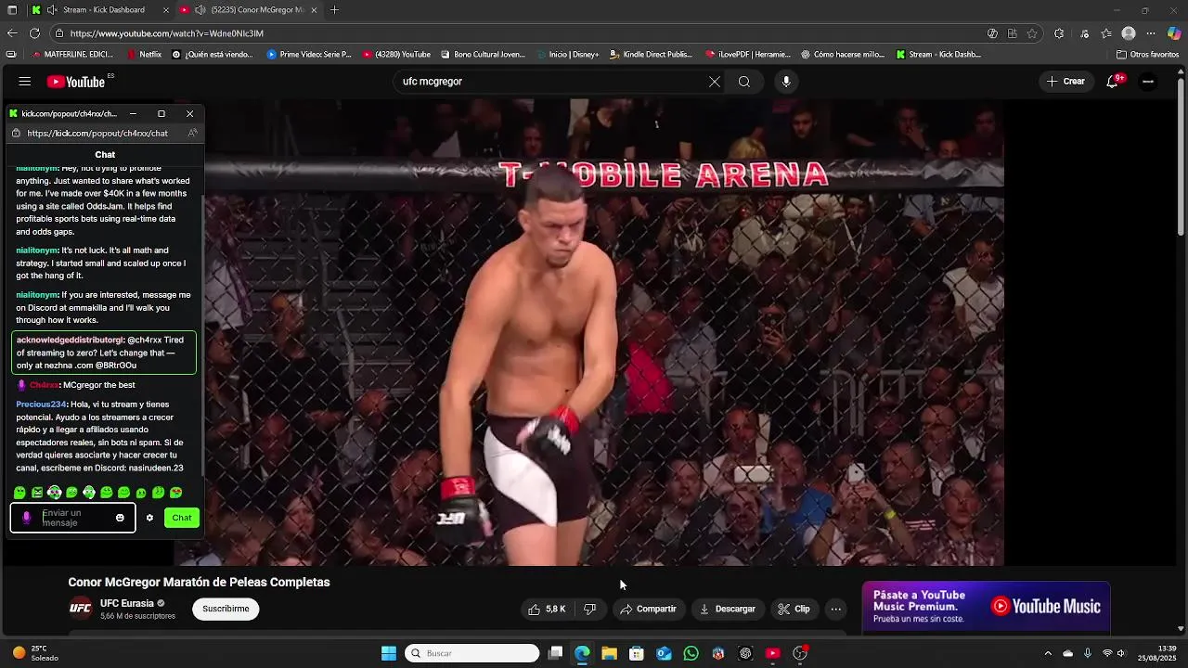The width and height of the screenshot is (1188, 668).
Task: Open the MATFERLINE bookmark
Action: click(x=71, y=55)
